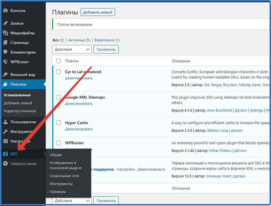This screenshot has height=206, width=271.
Task: Open Установленные plugins submenu item
Action: pyautogui.click(x=17, y=95)
